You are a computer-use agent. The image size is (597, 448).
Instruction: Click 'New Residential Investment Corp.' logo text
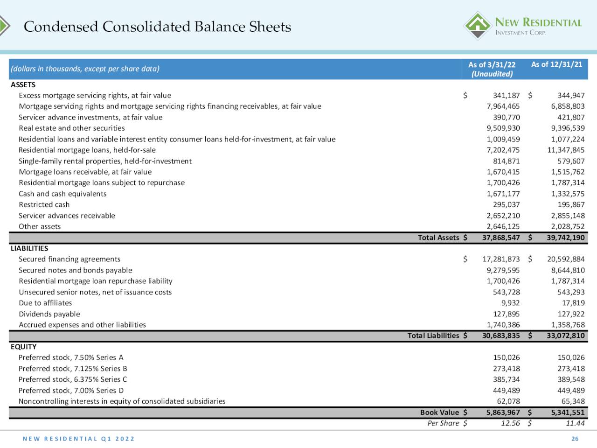pyautogui.click(x=538, y=26)
